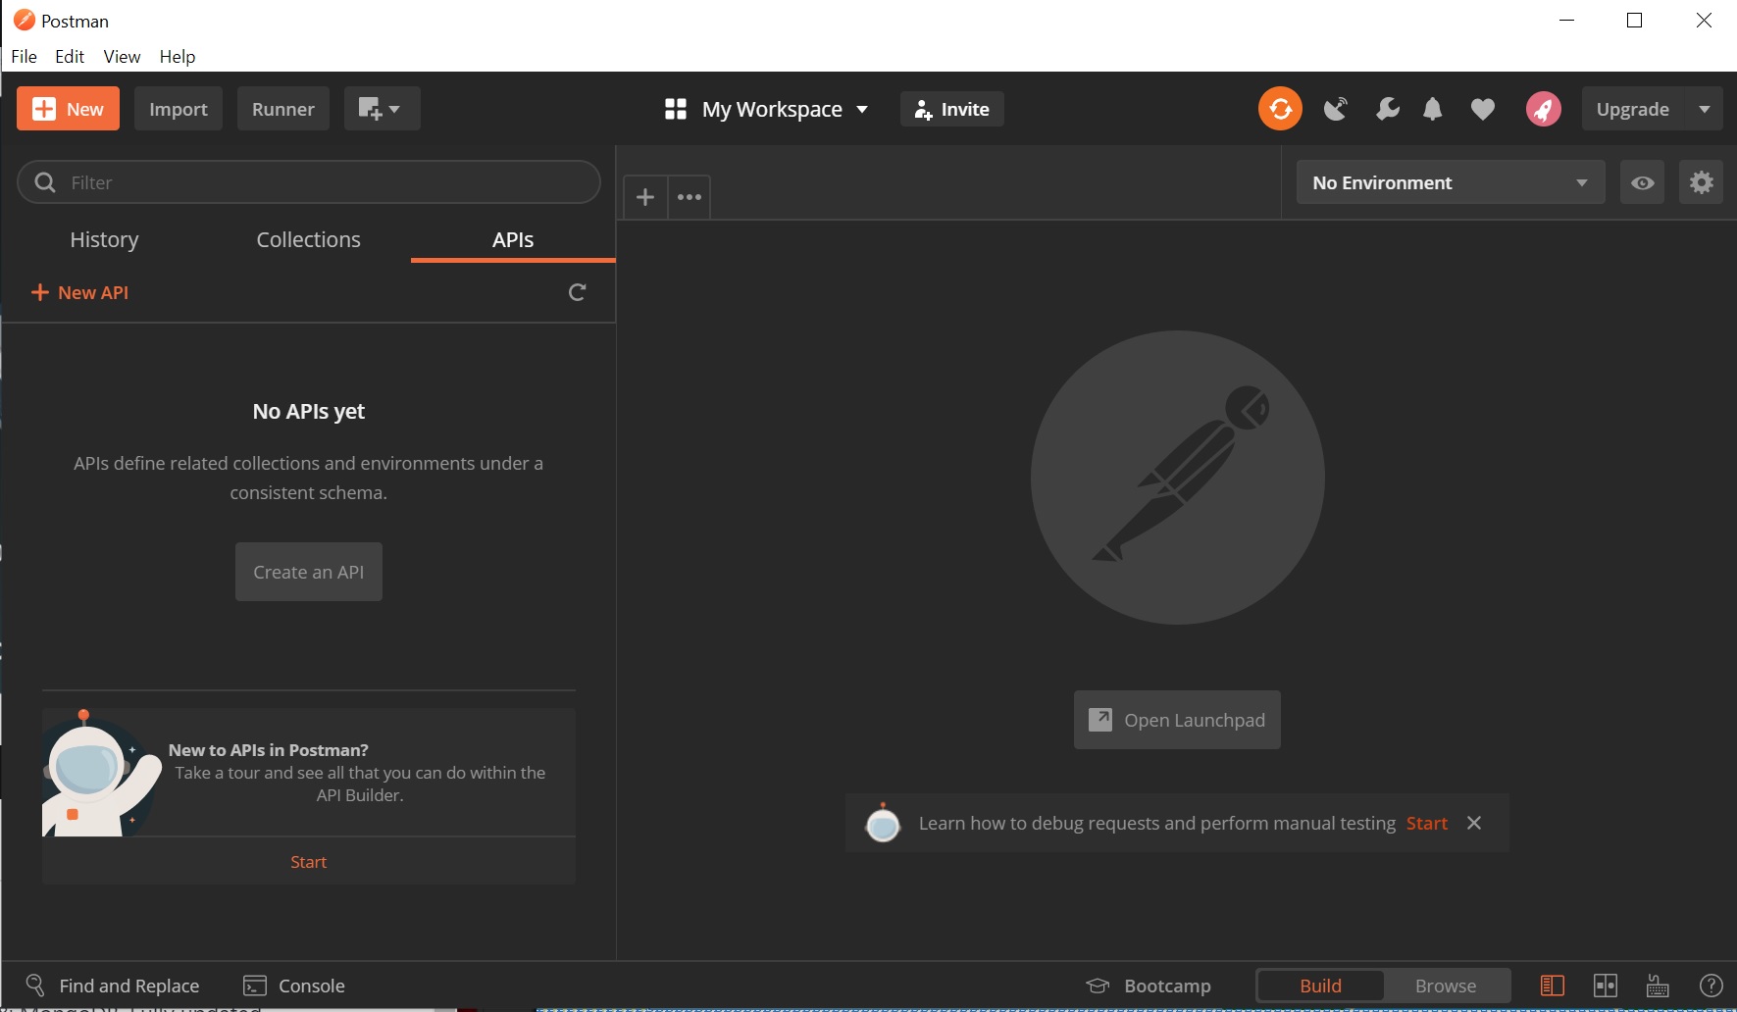Open the My Workspace dropdown

tap(766, 109)
